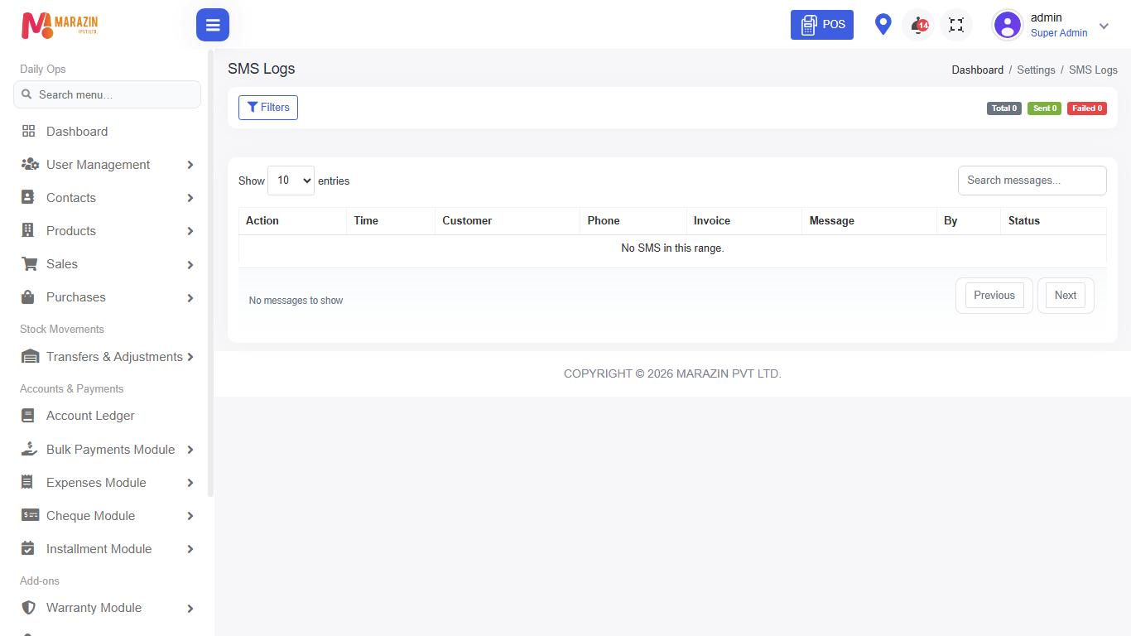
Task: Click the Cheque Module money-check icon
Action: pos(30,516)
